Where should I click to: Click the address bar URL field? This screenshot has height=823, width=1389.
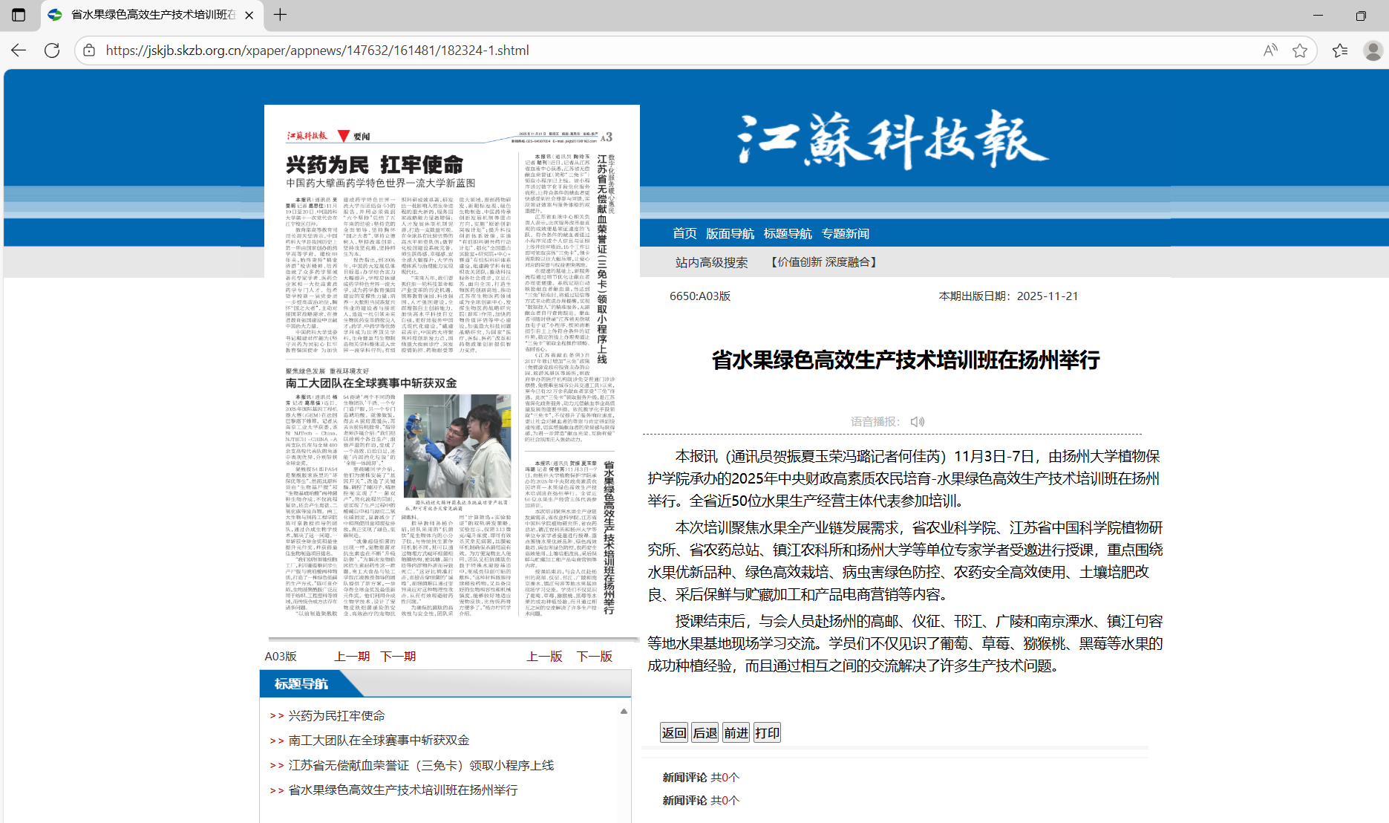tap(668, 51)
